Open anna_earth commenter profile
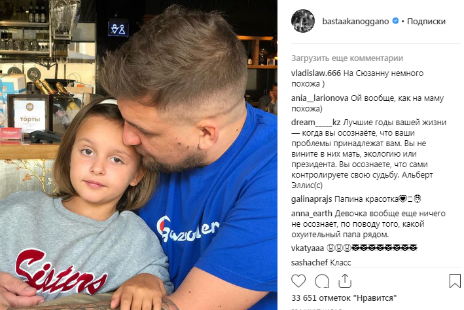 [x=312, y=214]
